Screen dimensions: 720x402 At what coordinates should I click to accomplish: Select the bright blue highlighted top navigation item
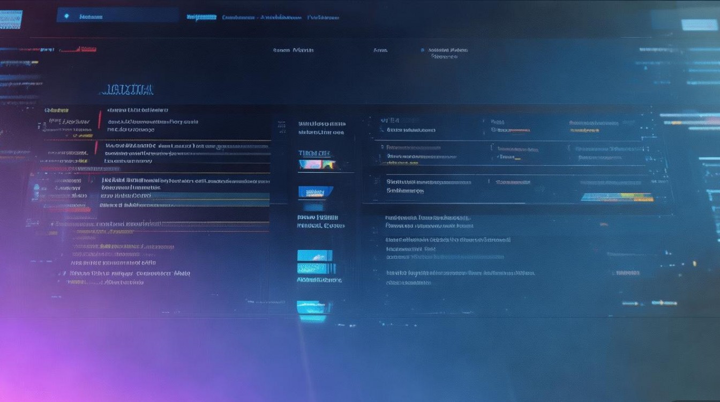201,17
